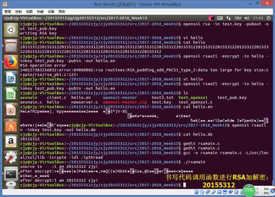The height and width of the screenshot is (197, 275).
Task: Click the terminal cursor at the last prompt
Action: point(185,185)
